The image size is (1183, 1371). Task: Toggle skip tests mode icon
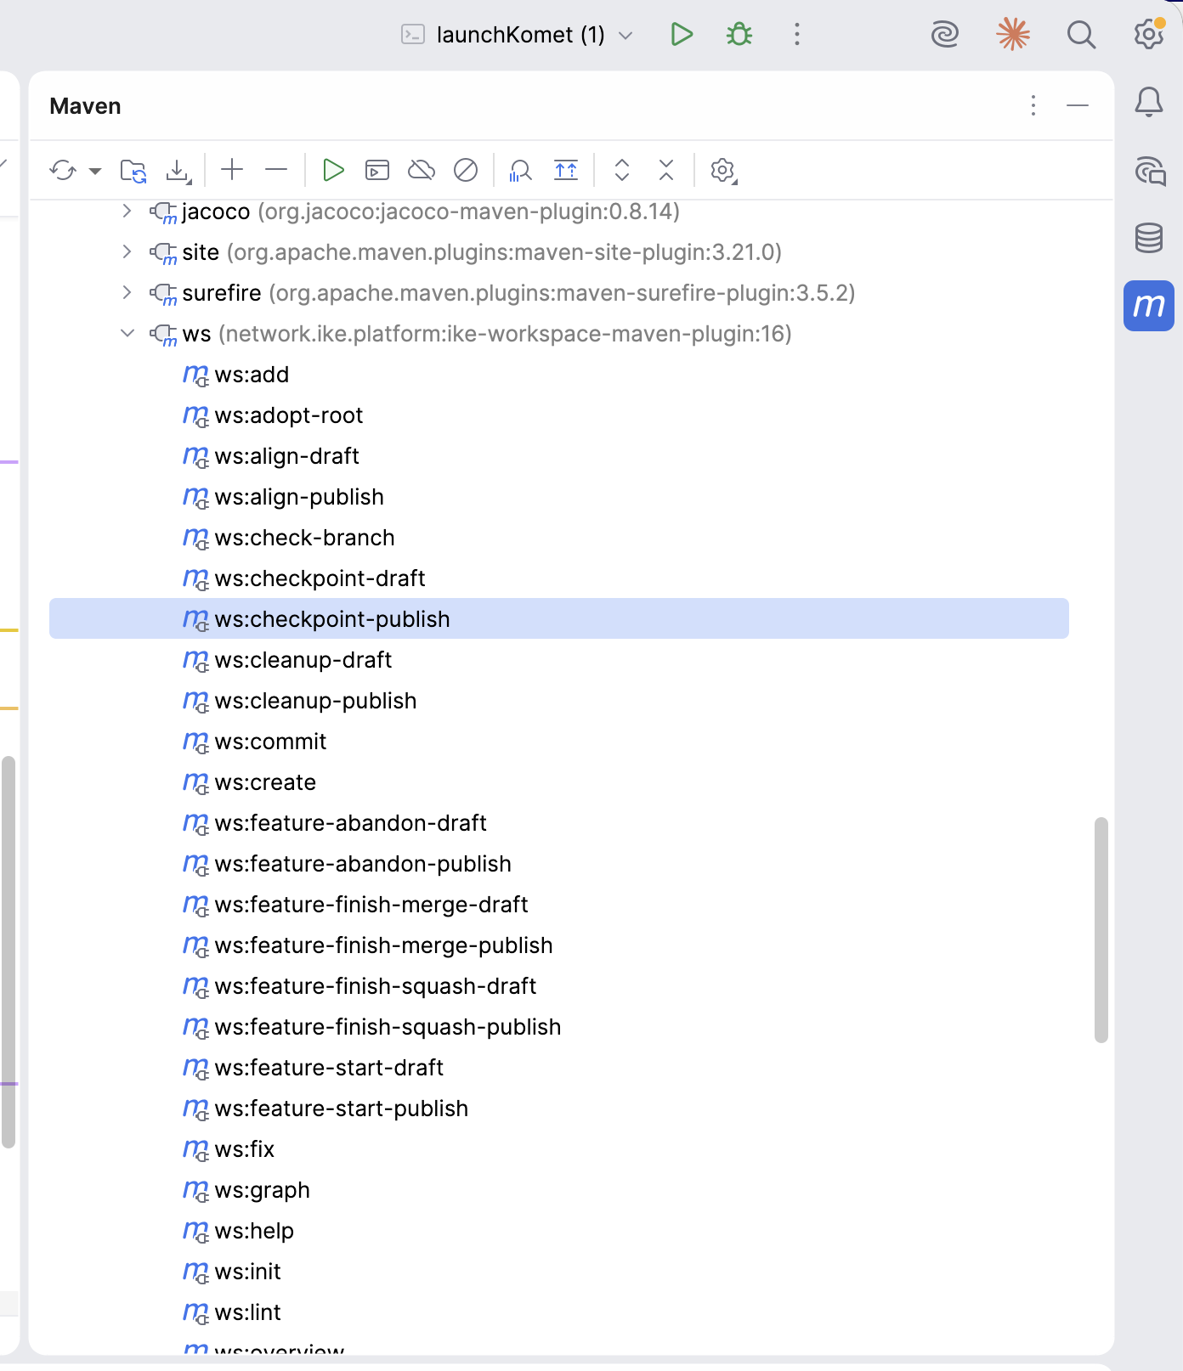[466, 170]
